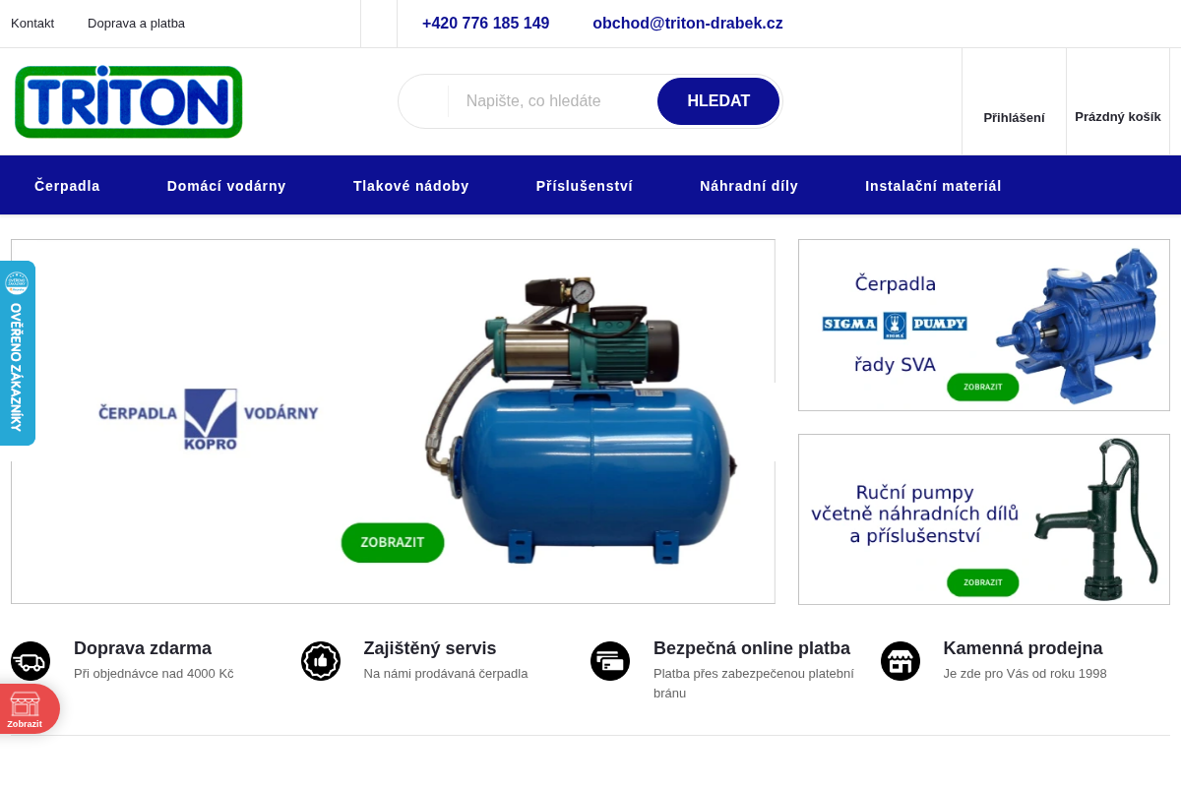
Task: Open the Kontakt link
Action: (x=32, y=24)
